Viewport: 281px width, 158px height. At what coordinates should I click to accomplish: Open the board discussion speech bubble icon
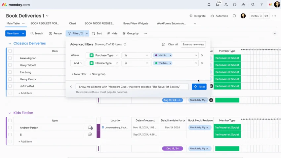(234, 16)
